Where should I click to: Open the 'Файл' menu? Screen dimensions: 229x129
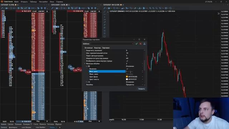(x=16, y=2)
